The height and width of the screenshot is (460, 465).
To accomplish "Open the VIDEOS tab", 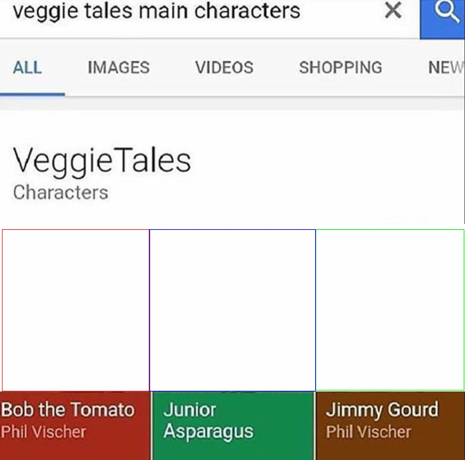I will point(224,68).
